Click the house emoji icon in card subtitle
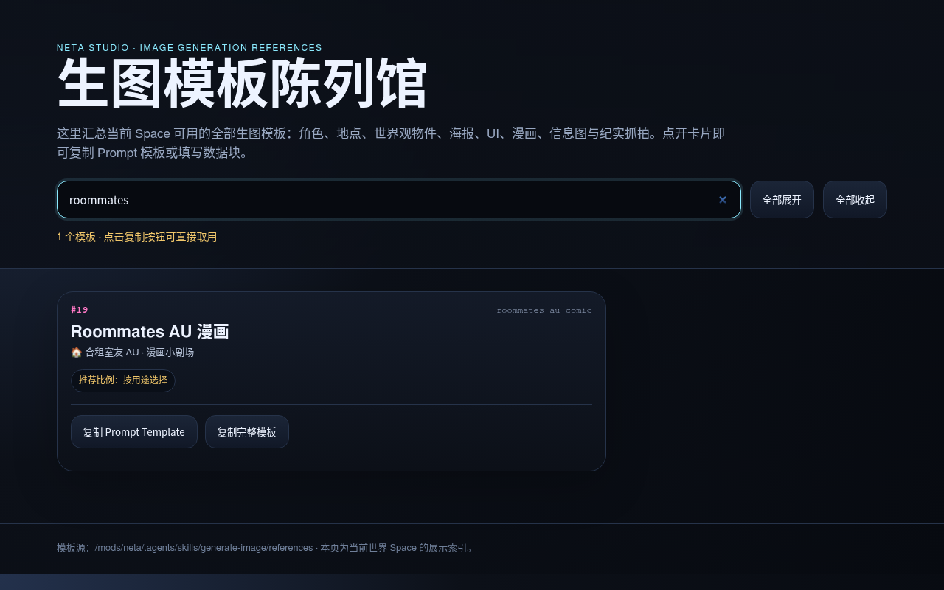 tap(77, 353)
